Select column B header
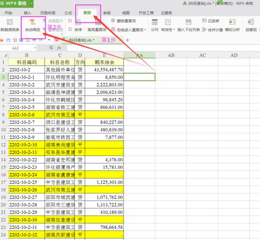 click(x=26, y=55)
